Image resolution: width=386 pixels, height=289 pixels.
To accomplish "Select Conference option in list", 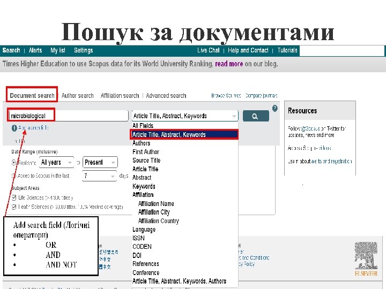I will click(146, 272).
